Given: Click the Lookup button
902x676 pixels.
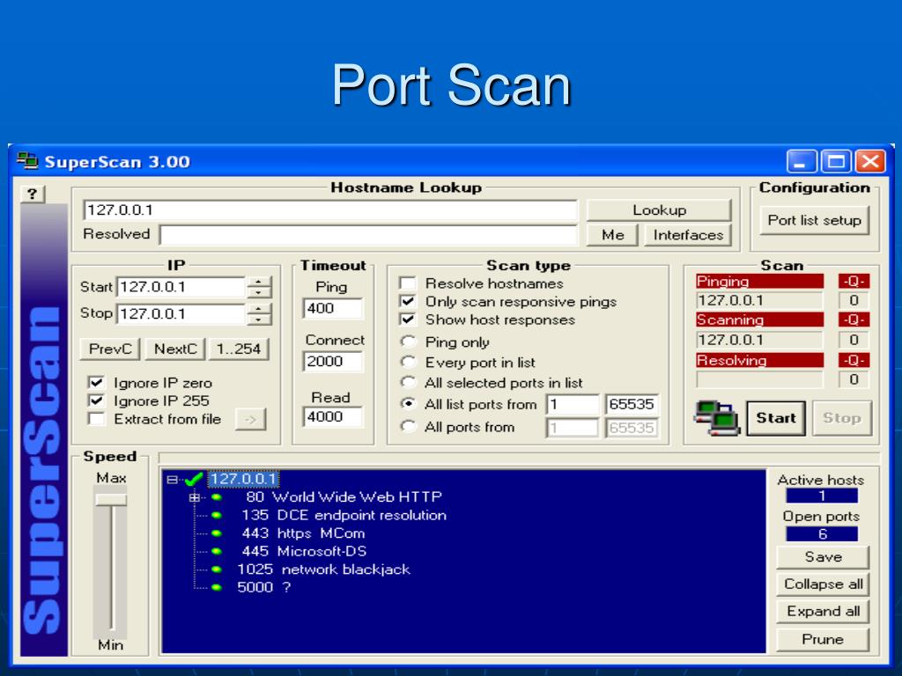Looking at the screenshot, I should pyautogui.click(x=659, y=210).
